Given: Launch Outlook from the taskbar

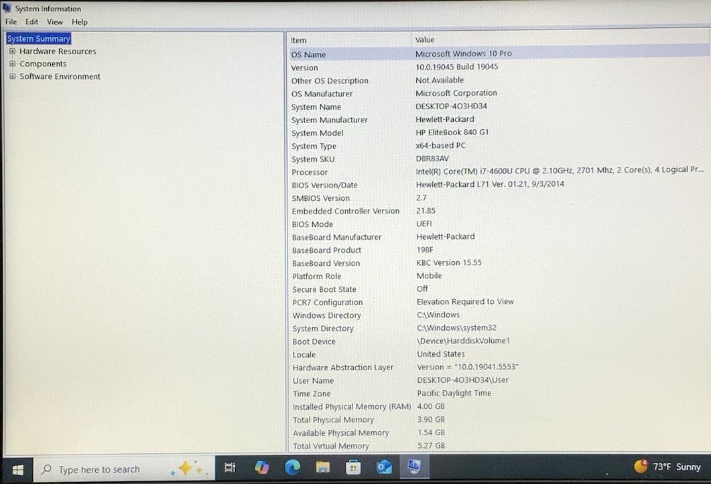Looking at the screenshot, I should pyautogui.click(x=384, y=468).
